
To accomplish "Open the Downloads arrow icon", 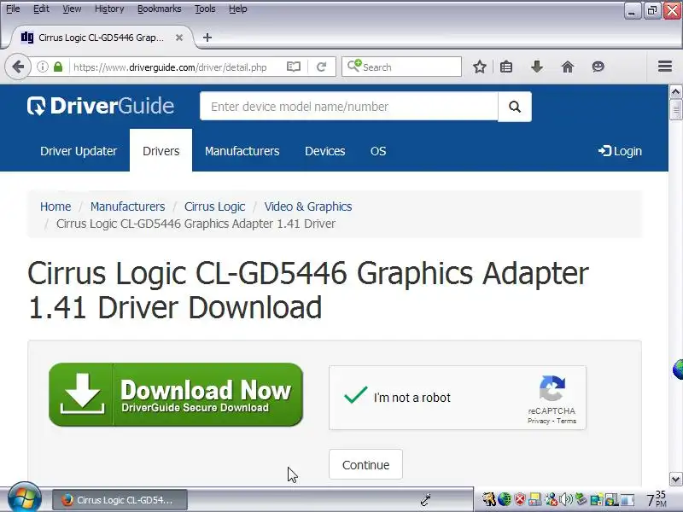I will tap(537, 67).
